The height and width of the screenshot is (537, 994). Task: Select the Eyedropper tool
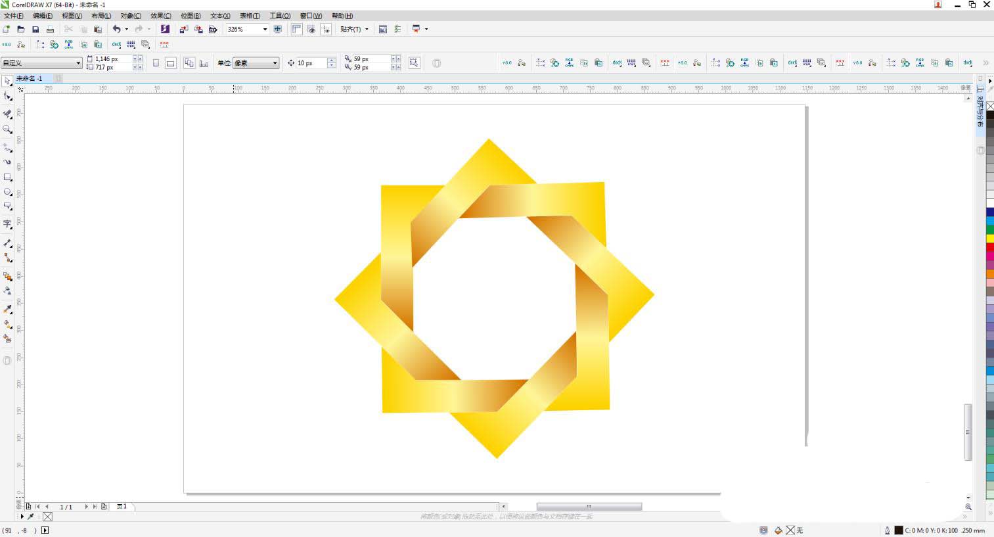coord(8,308)
